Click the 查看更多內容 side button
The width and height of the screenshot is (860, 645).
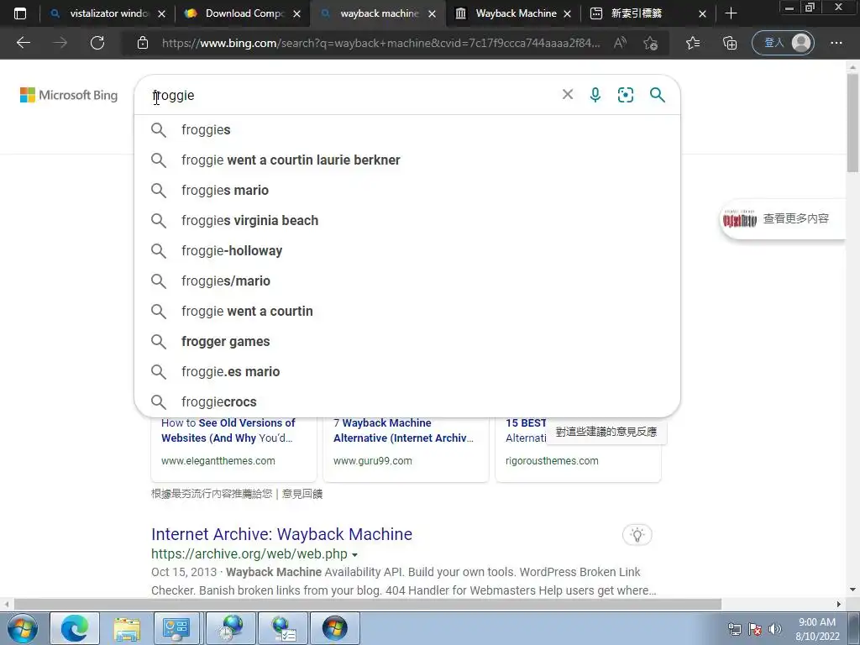pos(783,219)
